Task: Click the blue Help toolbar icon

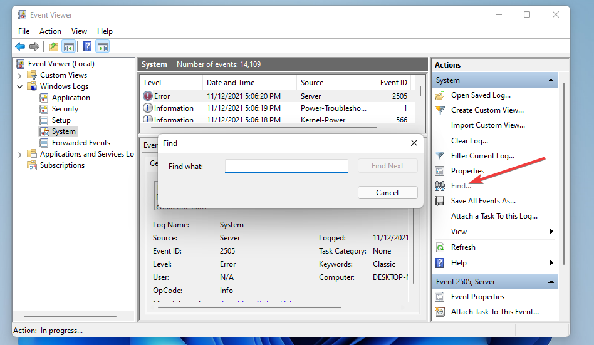Action: click(87, 46)
